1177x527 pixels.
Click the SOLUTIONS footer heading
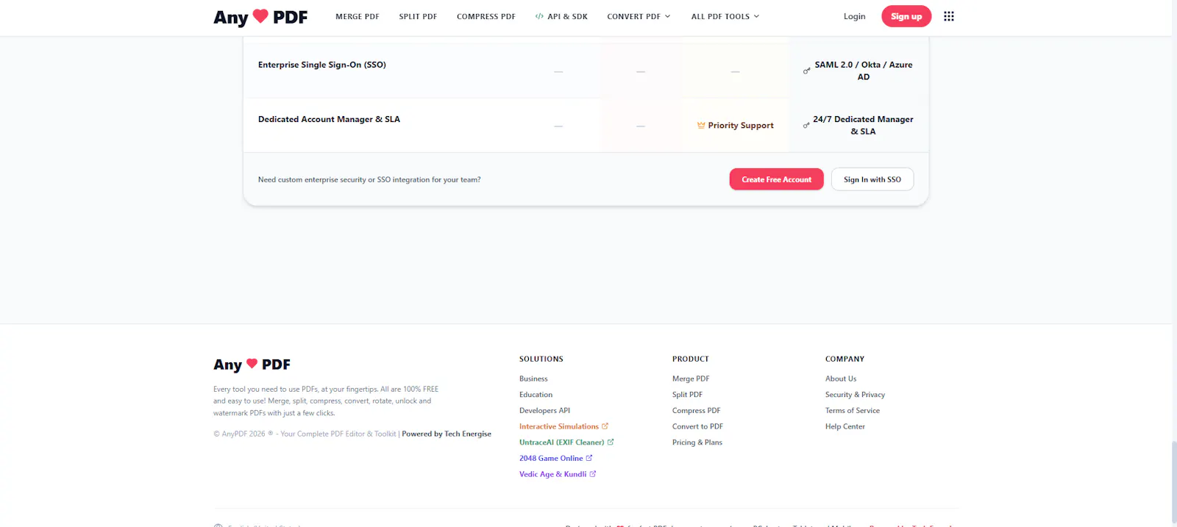pyautogui.click(x=541, y=359)
